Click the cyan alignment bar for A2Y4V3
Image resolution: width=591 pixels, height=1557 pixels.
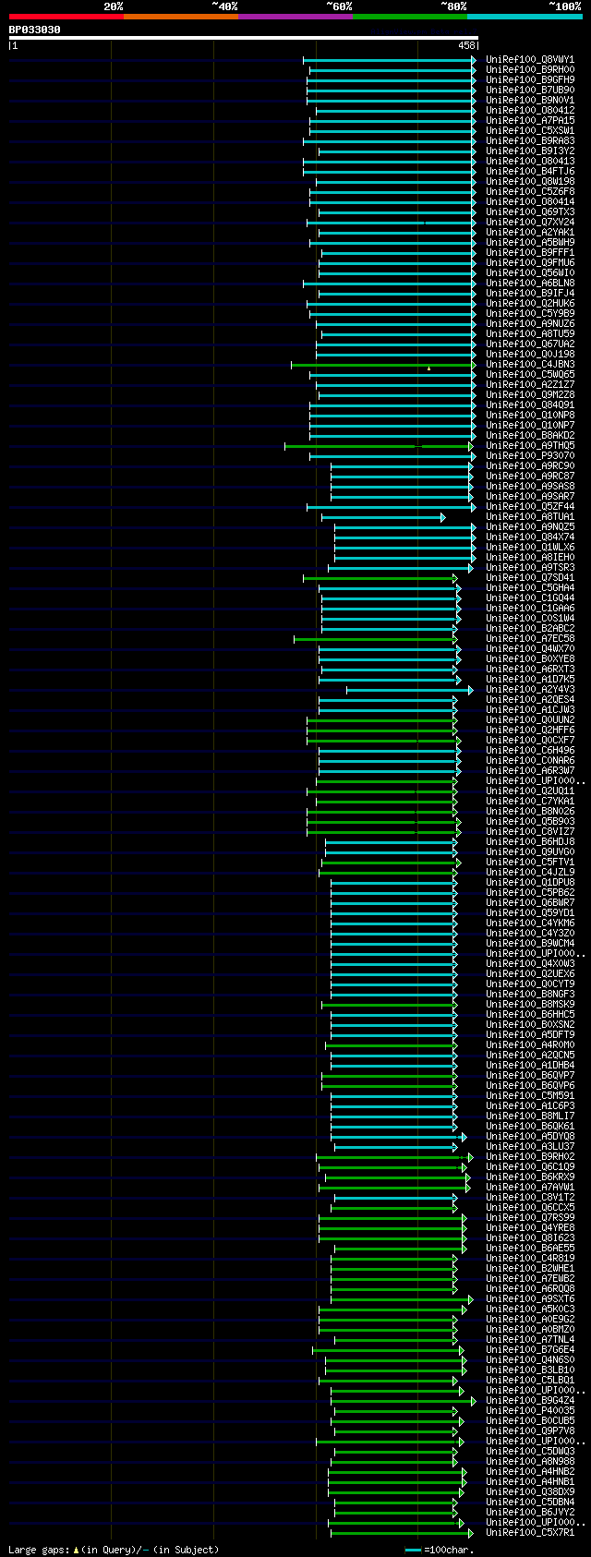pos(409,690)
